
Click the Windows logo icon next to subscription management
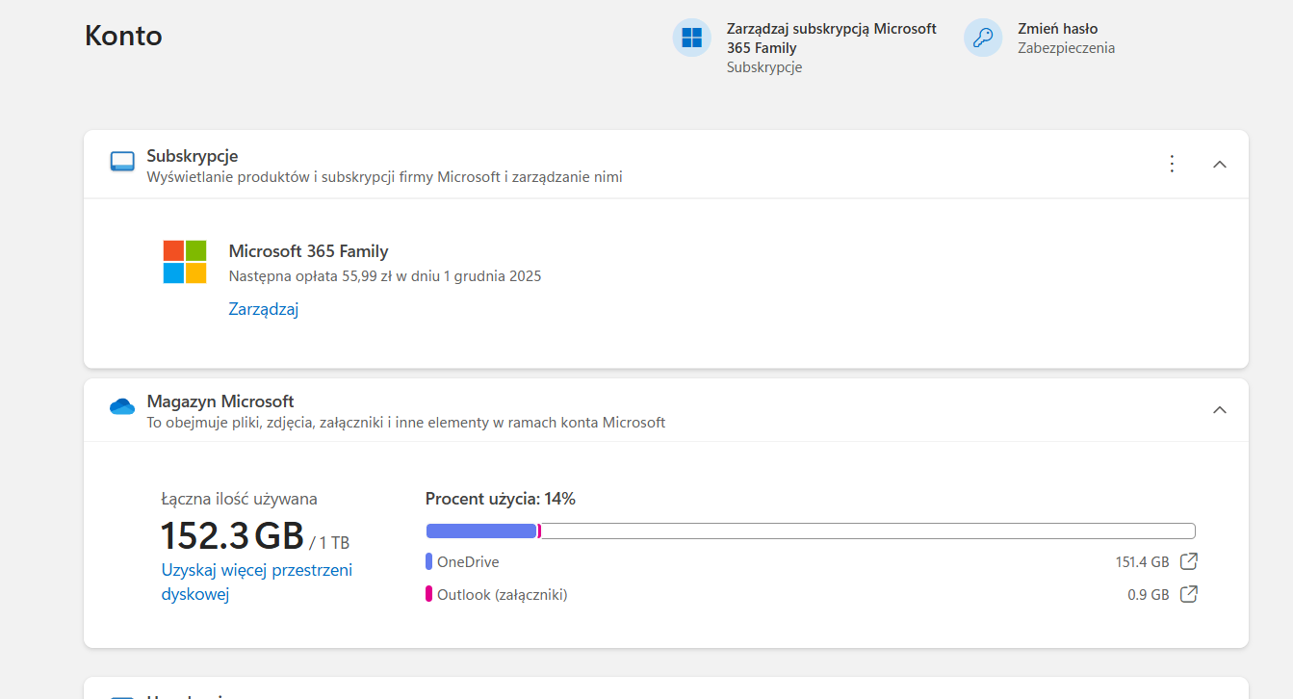coord(691,38)
